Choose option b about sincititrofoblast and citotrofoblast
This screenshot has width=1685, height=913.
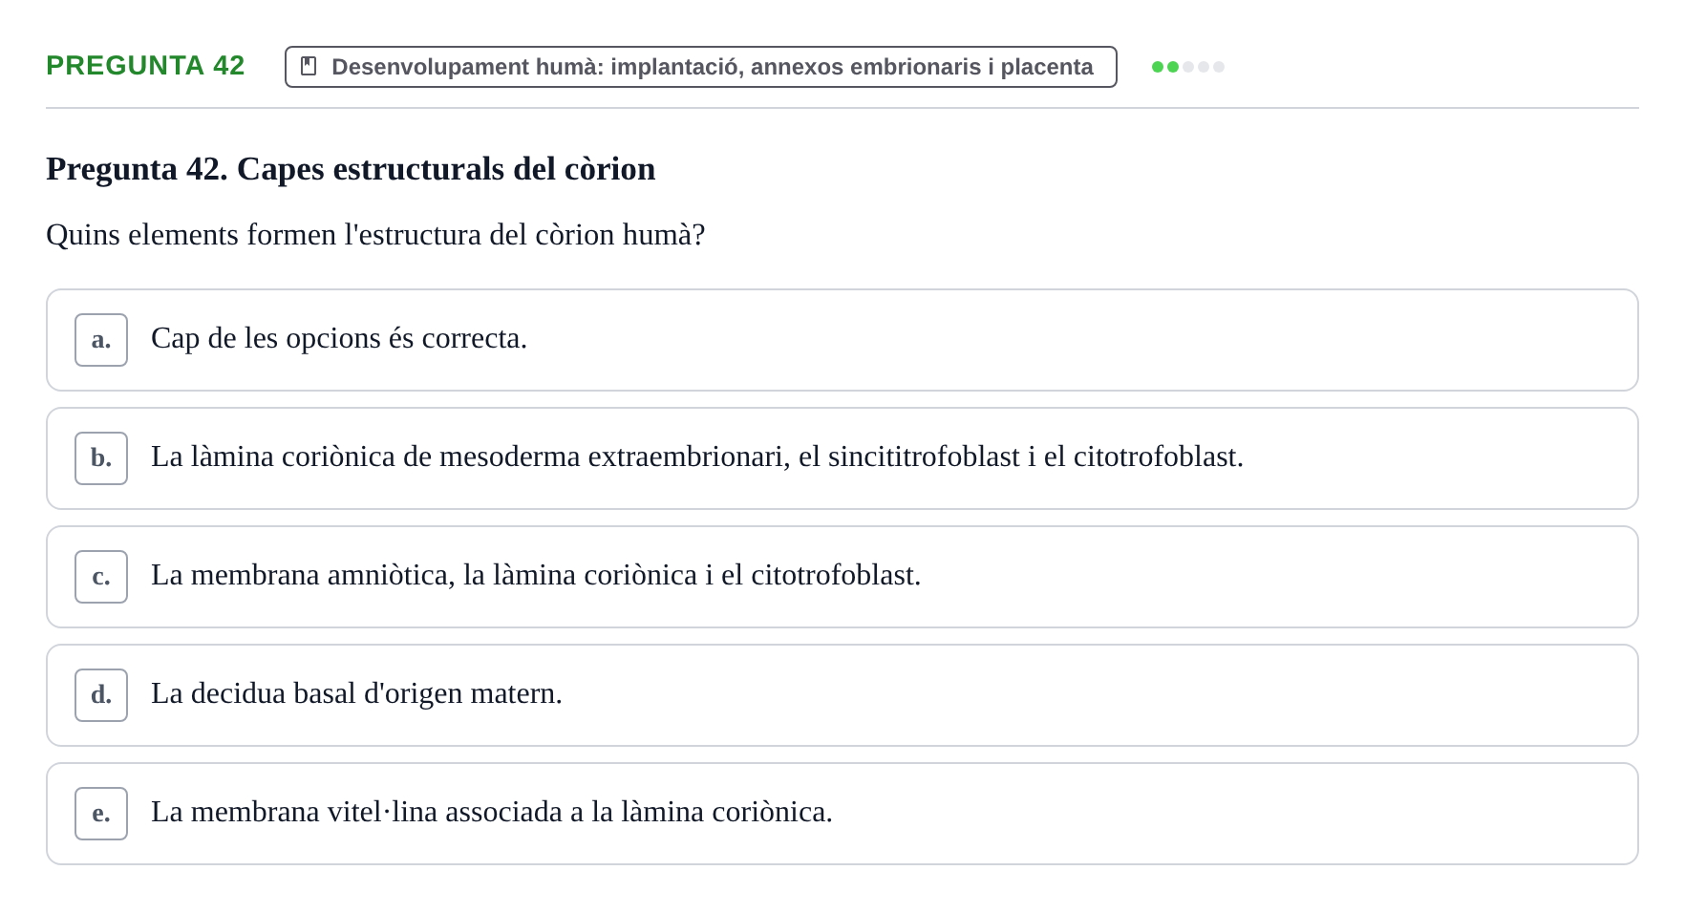(x=842, y=458)
